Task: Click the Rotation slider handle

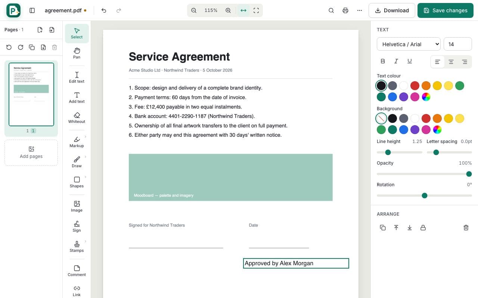Action: [x=425, y=196]
